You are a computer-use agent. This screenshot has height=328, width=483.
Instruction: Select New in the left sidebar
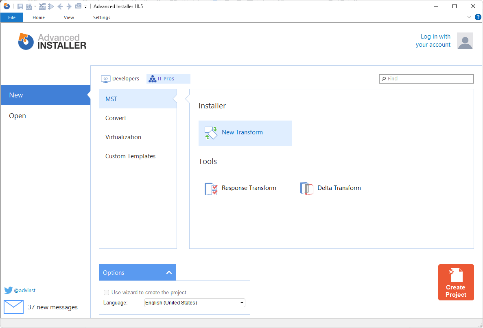45,95
